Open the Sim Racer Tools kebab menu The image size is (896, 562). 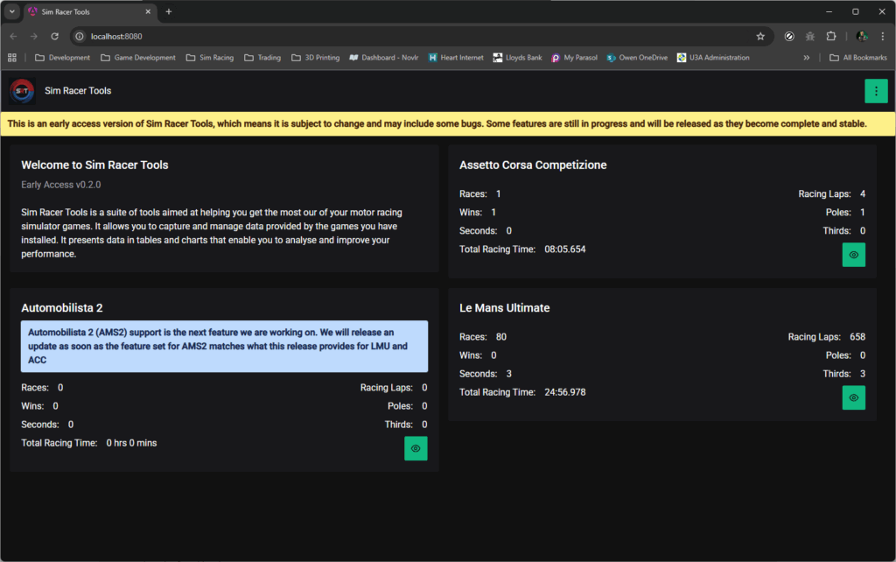click(x=876, y=91)
